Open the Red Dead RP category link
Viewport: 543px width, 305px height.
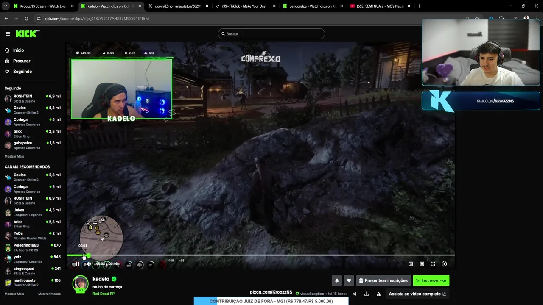pos(104,294)
